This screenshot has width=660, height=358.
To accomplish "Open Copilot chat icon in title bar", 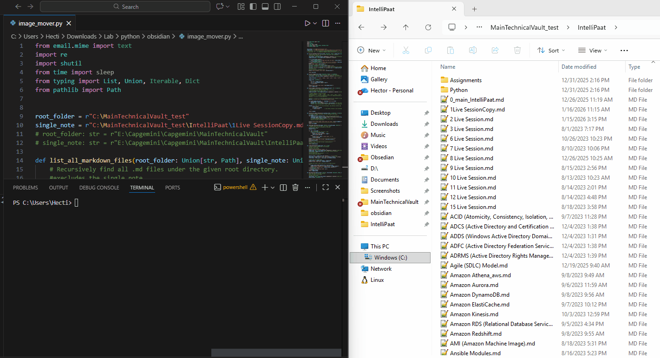I will [x=220, y=7].
